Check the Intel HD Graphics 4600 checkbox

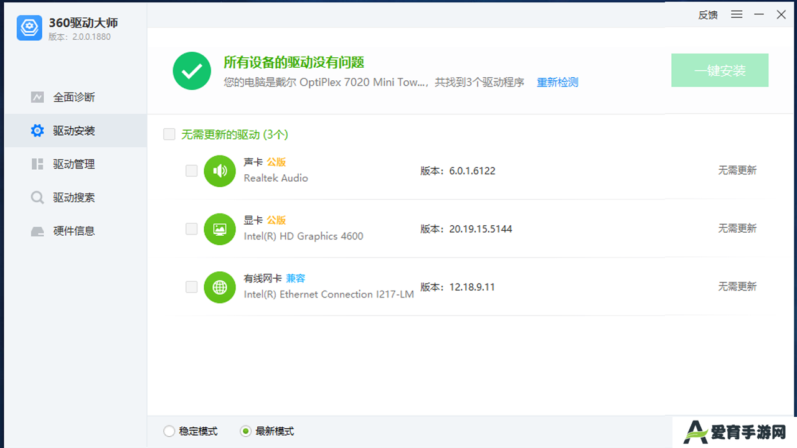click(192, 229)
